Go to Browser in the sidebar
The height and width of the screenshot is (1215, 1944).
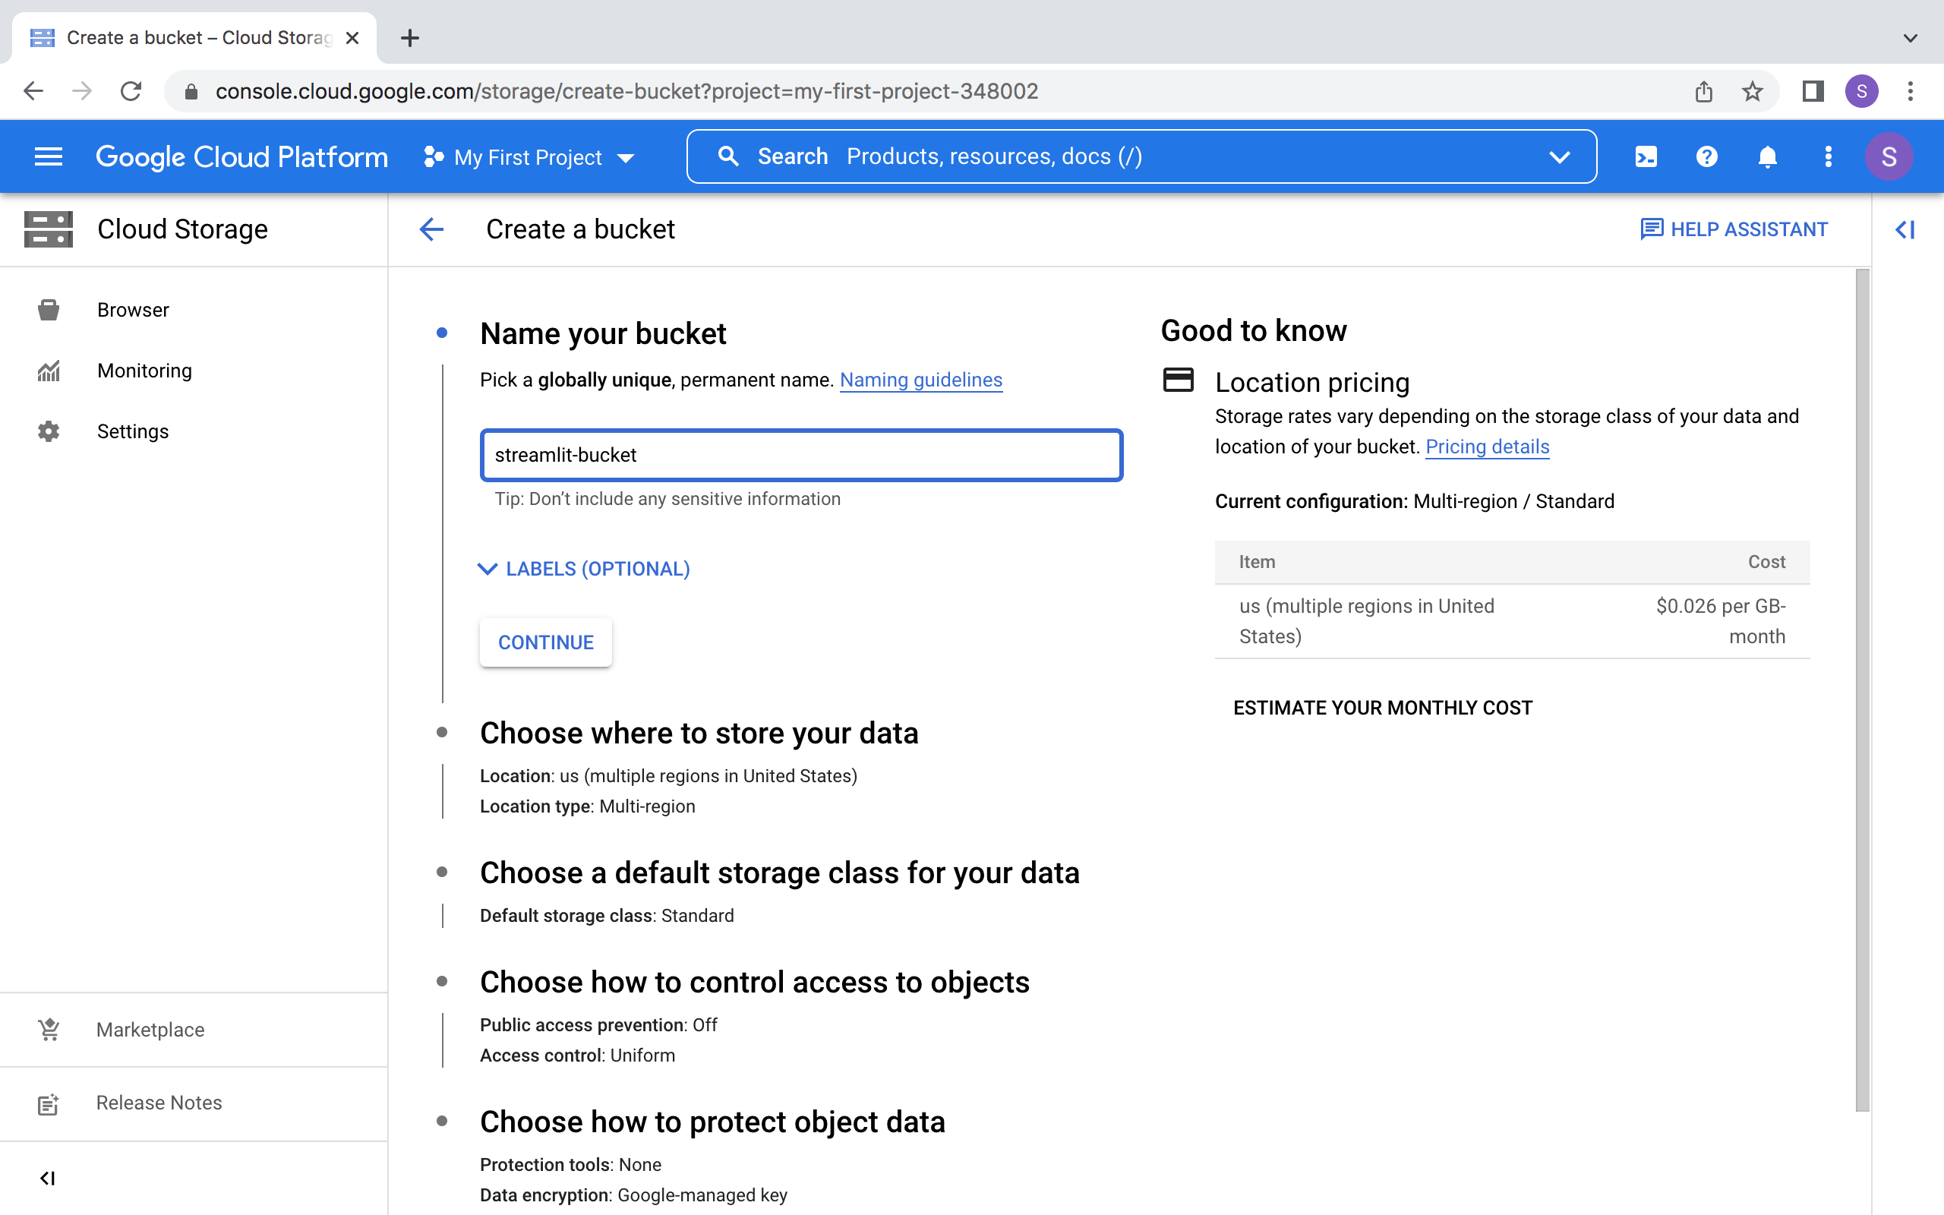coord(133,310)
